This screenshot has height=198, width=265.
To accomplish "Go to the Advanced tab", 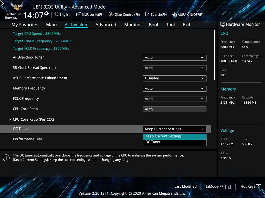I will (106, 25).
